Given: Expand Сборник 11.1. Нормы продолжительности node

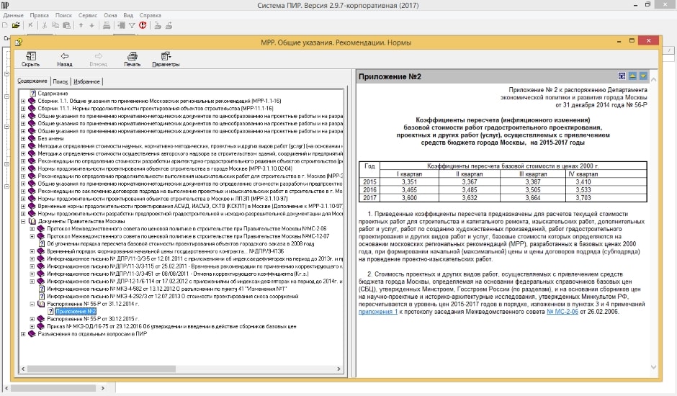Looking at the screenshot, I should pyautogui.click(x=23, y=109).
